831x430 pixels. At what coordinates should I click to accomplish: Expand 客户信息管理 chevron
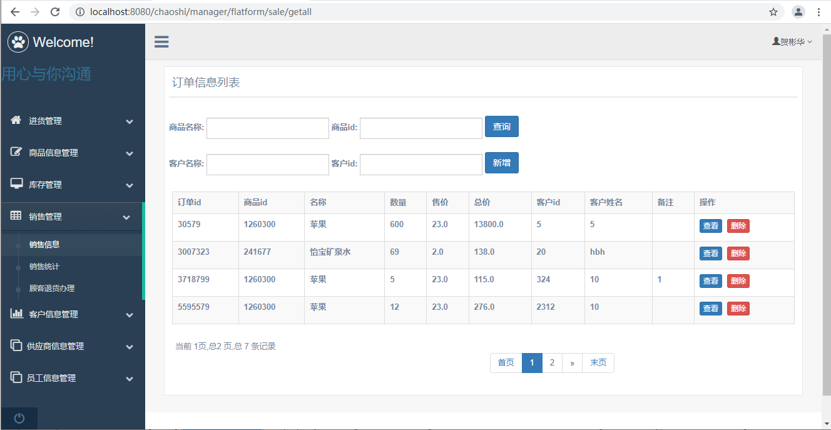(130, 315)
